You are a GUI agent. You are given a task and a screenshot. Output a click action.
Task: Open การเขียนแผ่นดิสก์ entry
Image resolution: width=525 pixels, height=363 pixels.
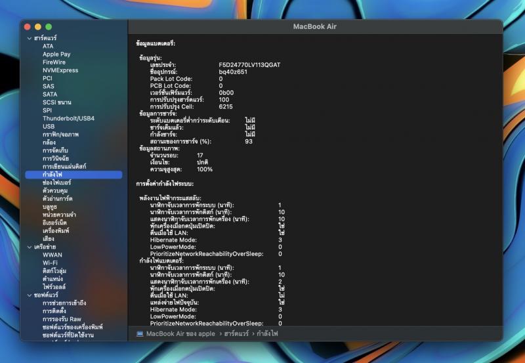64,167
